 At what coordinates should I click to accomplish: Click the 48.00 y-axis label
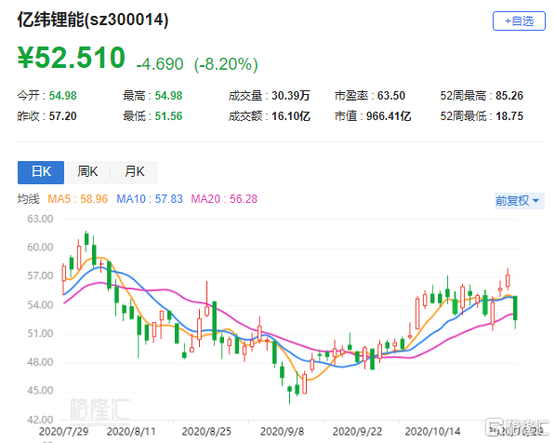pos(40,362)
